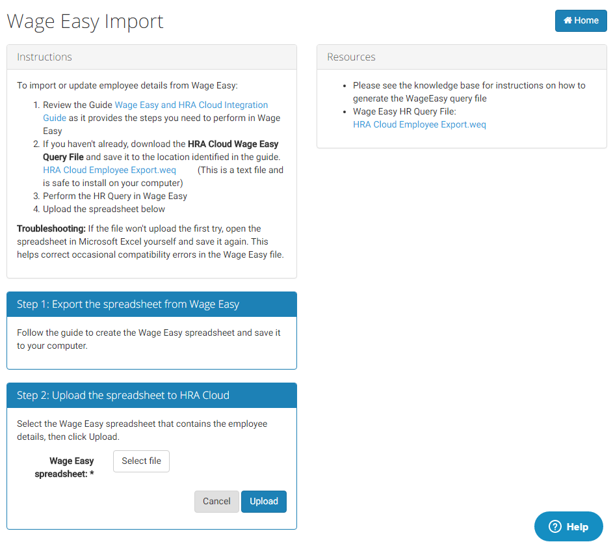This screenshot has height=542, width=613.
Task: Open the Help widget
Action: 568,526
